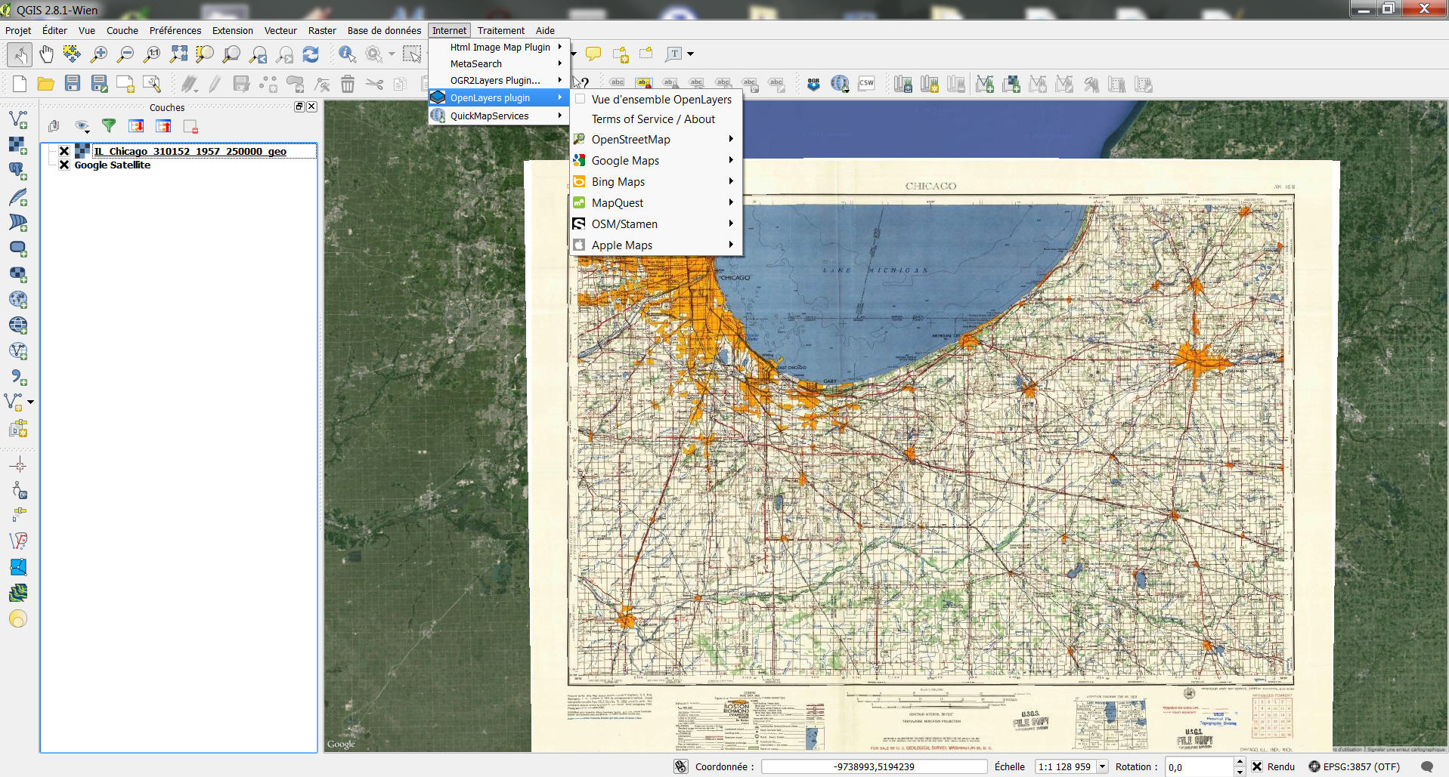
Task: Toggle visibility of IL_Chicago_310152_1957 layer
Action: (x=64, y=151)
